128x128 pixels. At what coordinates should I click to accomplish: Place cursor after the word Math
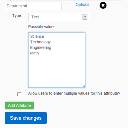(x=39, y=53)
